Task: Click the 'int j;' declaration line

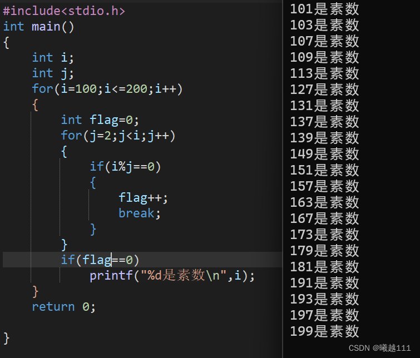Action: 53,73
